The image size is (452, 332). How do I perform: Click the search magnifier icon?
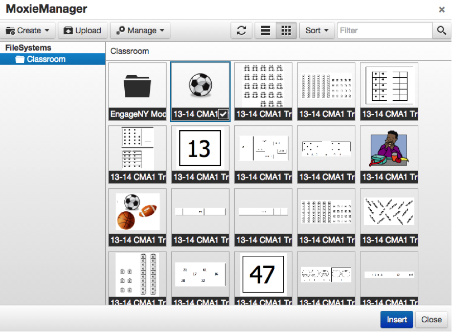pos(441,30)
